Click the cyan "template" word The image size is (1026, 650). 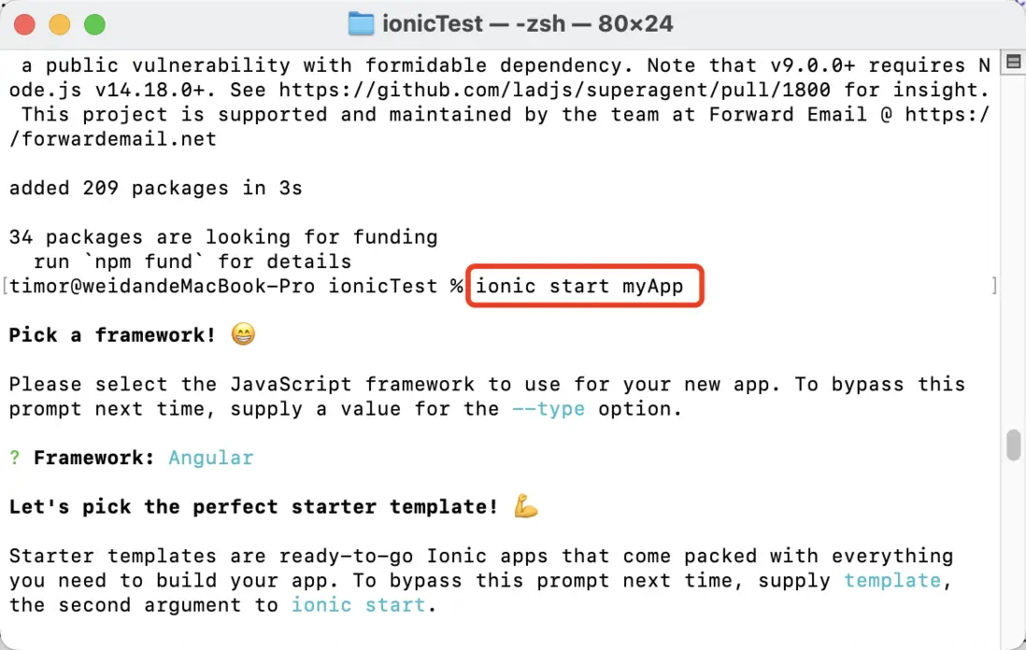click(892, 580)
